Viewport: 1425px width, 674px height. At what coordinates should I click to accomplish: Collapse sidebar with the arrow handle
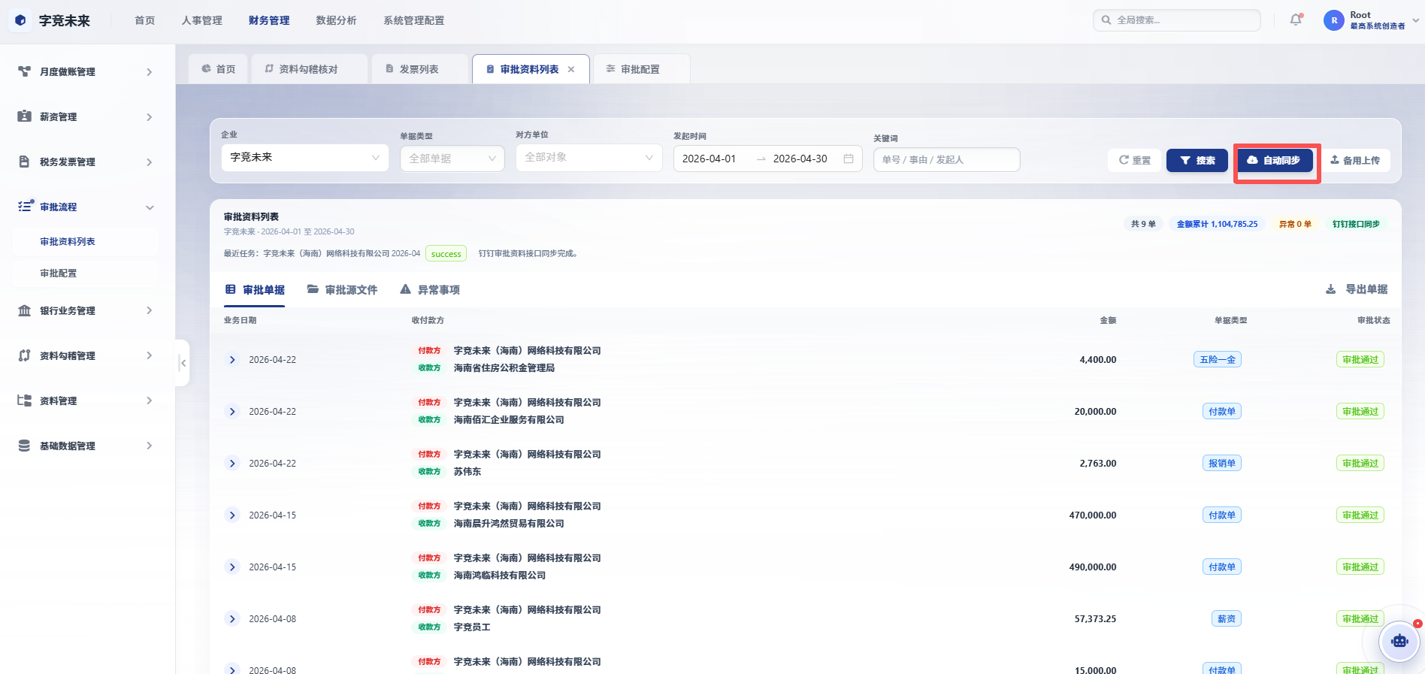click(x=183, y=363)
